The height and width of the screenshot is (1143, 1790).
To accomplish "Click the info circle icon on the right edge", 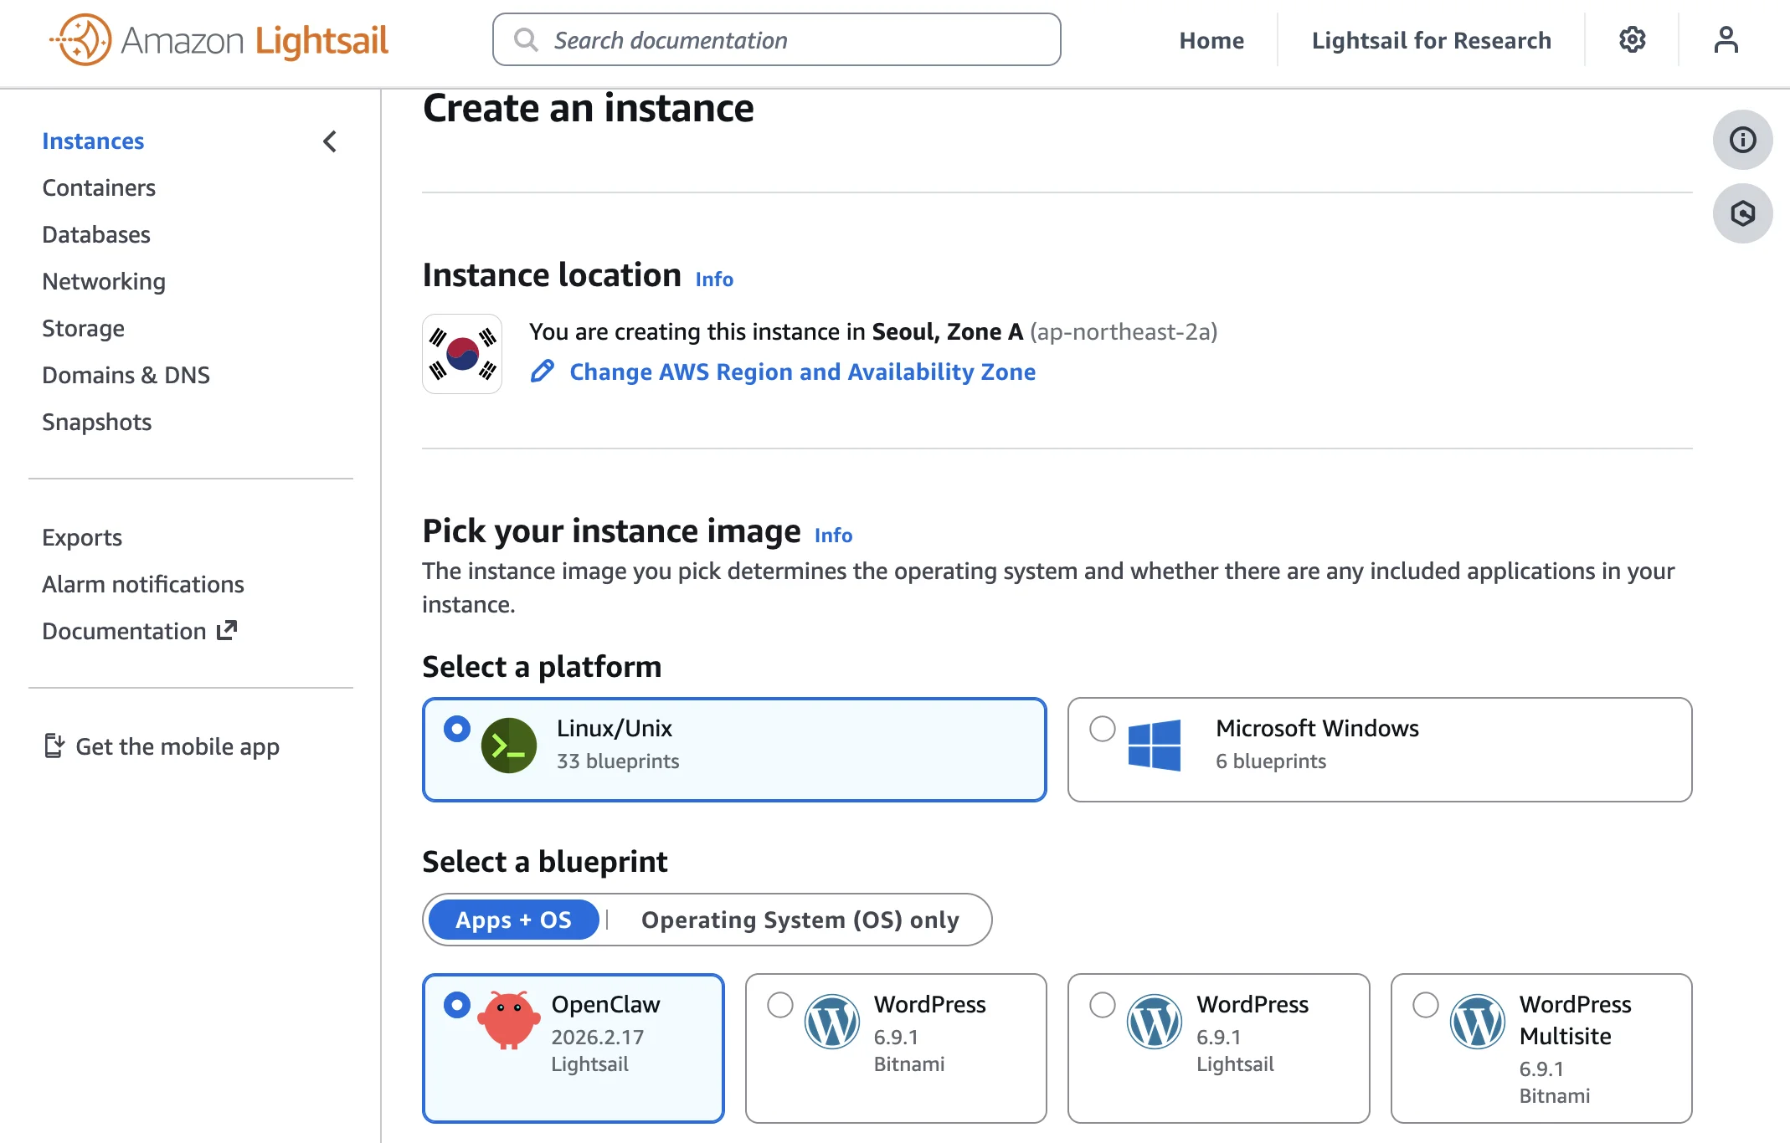I will (1742, 140).
